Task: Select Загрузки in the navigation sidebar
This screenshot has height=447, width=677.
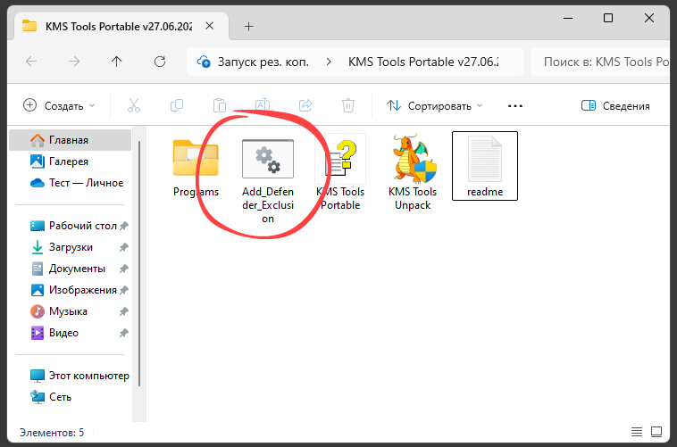Action: click(71, 247)
